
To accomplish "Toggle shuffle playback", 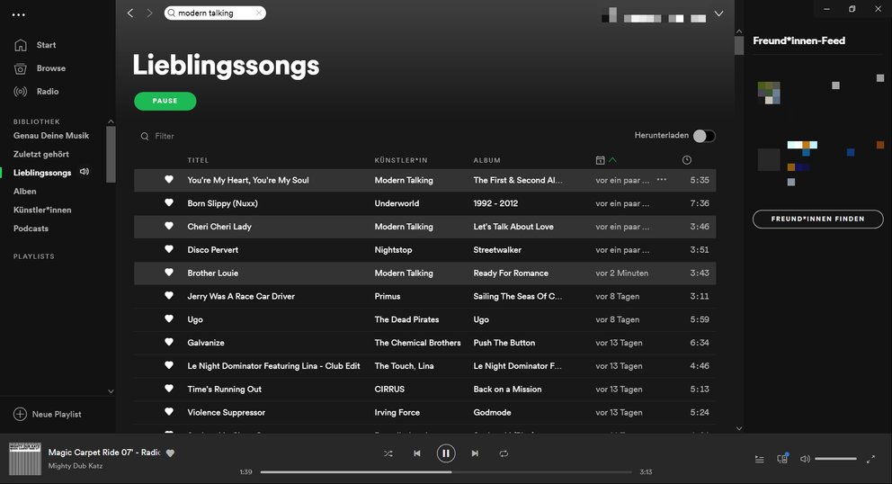I will point(388,453).
